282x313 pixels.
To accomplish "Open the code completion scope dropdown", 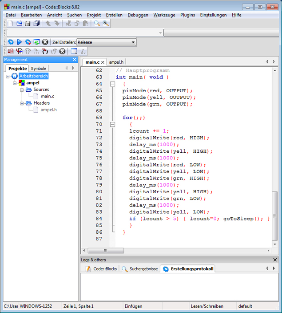I will pyautogui.click(x=85, y=33).
